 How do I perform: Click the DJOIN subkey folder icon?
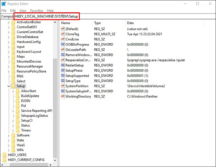pos(18,101)
